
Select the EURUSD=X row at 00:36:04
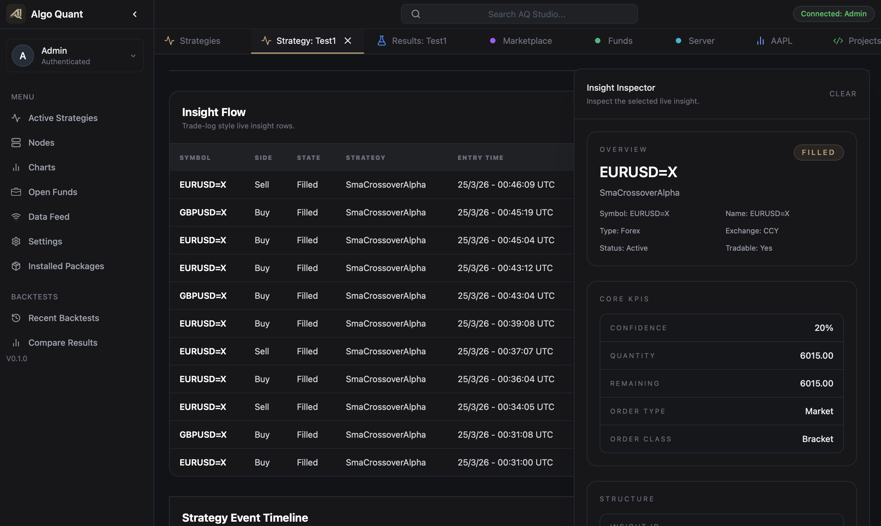point(371,379)
